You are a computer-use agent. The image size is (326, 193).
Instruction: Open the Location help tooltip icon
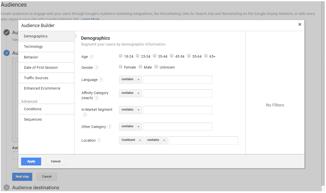pyautogui.click(x=99, y=140)
